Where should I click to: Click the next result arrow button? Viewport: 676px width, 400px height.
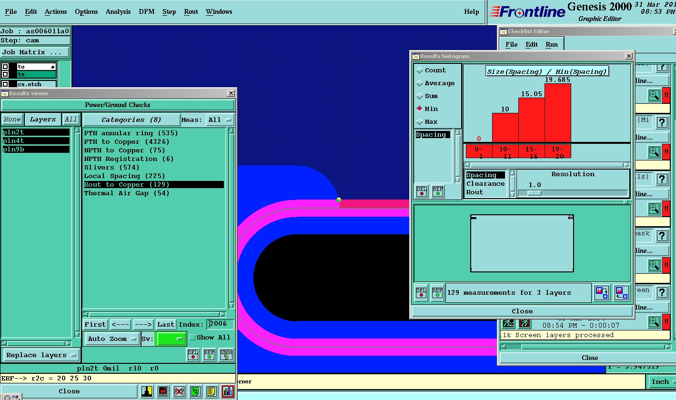[x=143, y=325]
